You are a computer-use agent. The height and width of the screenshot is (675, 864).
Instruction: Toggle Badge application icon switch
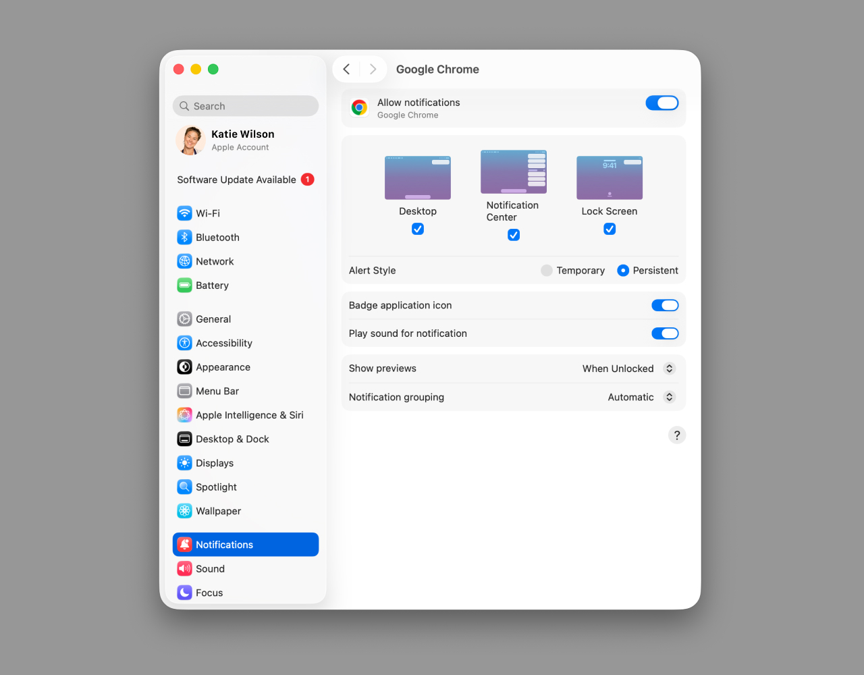665,305
